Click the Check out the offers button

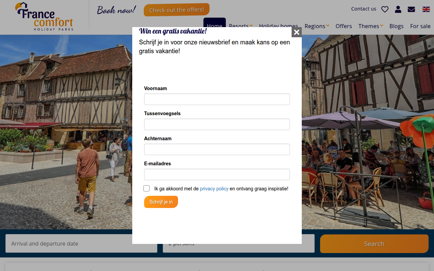click(177, 10)
